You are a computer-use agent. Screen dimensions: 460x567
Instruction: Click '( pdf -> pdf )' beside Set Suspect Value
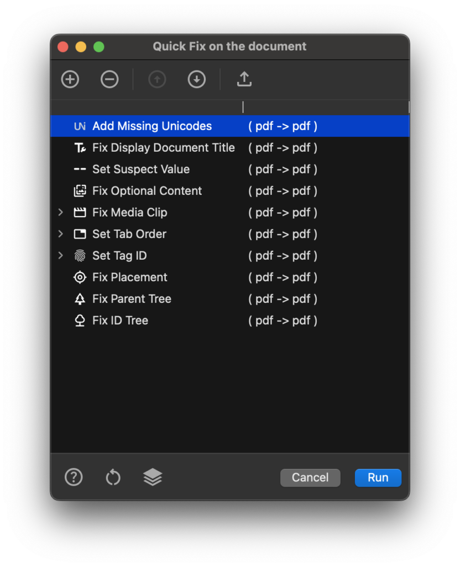tap(283, 169)
